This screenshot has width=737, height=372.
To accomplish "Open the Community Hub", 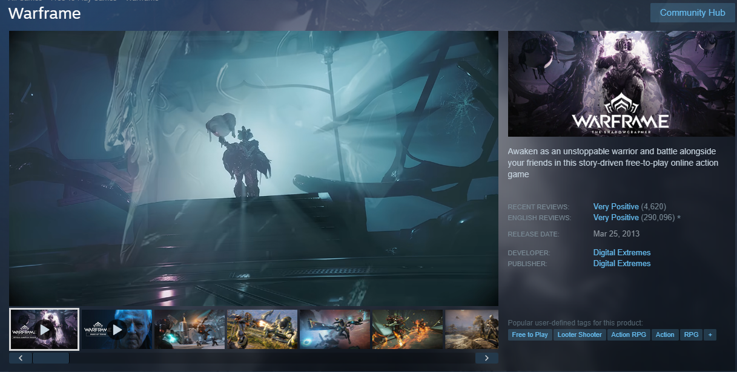I will coord(692,13).
